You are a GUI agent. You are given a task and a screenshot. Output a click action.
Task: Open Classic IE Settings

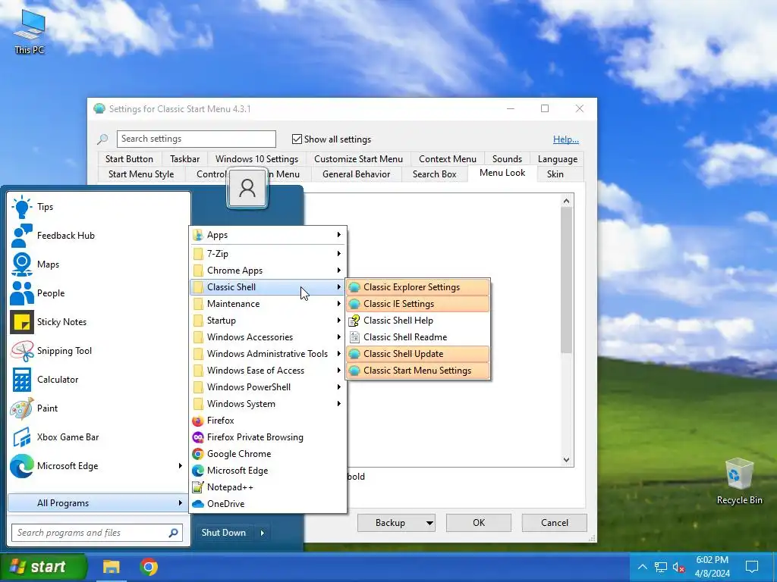pos(418,304)
